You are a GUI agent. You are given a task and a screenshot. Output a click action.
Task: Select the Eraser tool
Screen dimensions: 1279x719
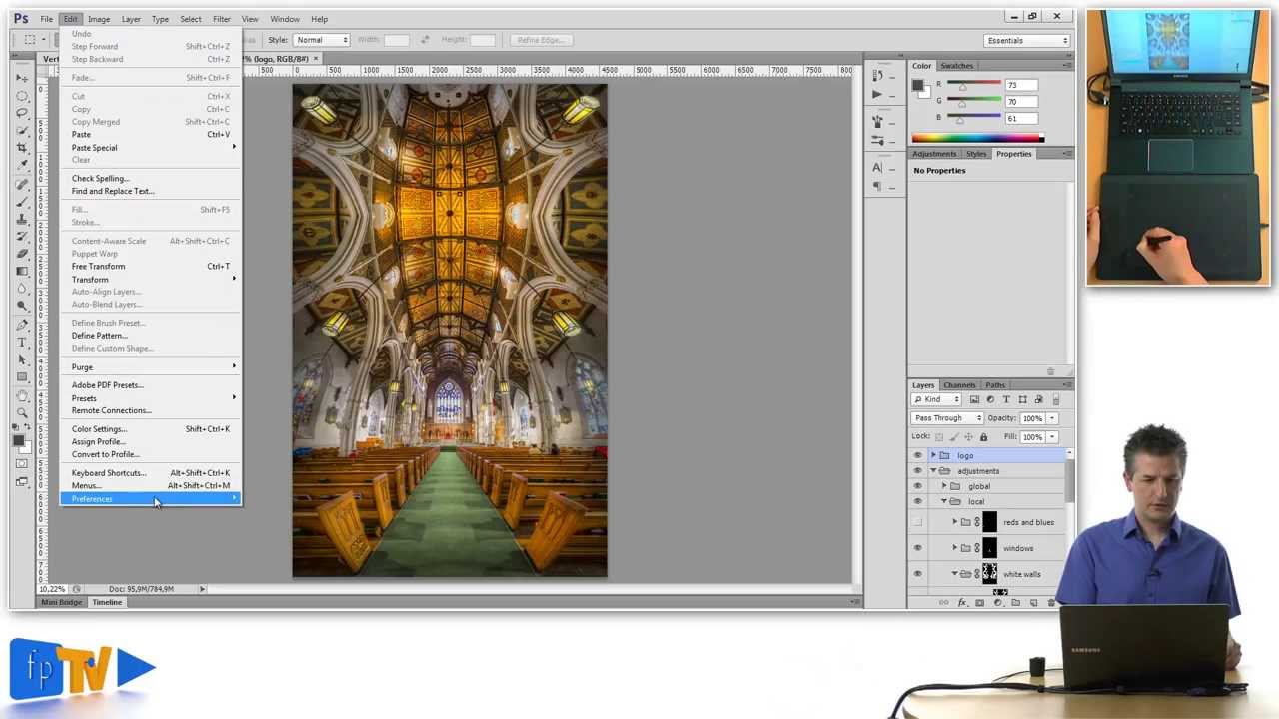click(x=22, y=254)
